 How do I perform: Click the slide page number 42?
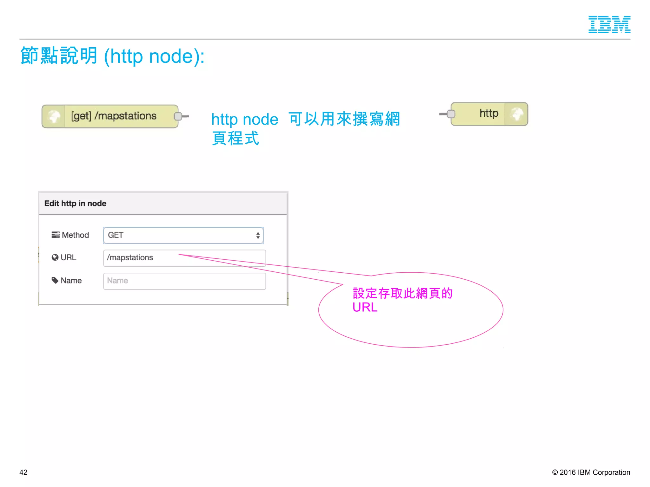(23, 472)
